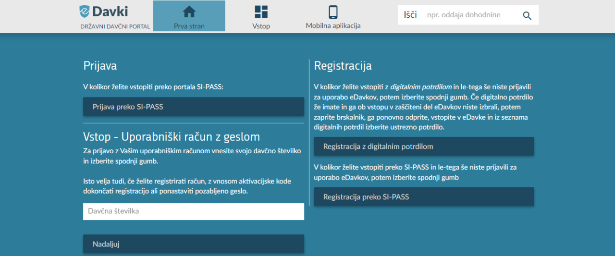Viewport: 615px width, 256px height.
Task: Click the DRŽAVNI DAVČNI PORTAL subtitle
Action: click(x=115, y=26)
